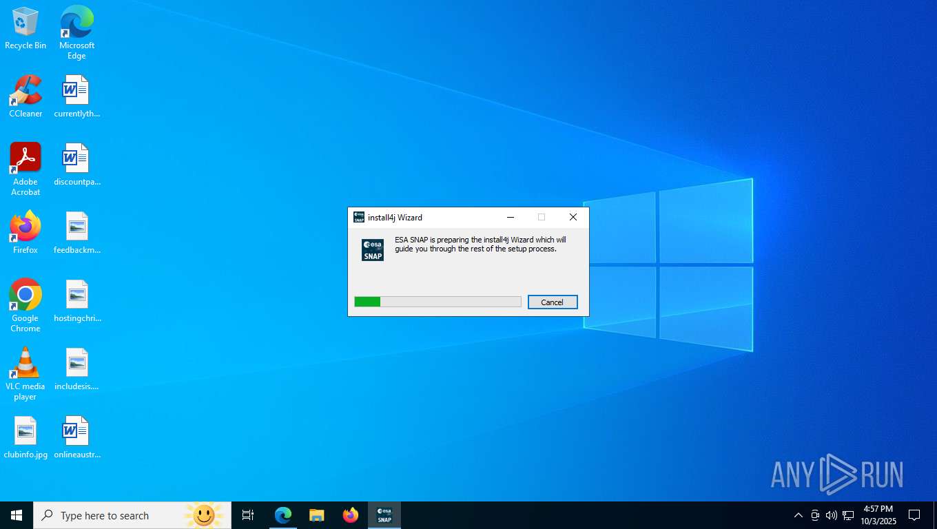Open the volume control tray icon
The width and height of the screenshot is (937, 529).
click(x=832, y=515)
